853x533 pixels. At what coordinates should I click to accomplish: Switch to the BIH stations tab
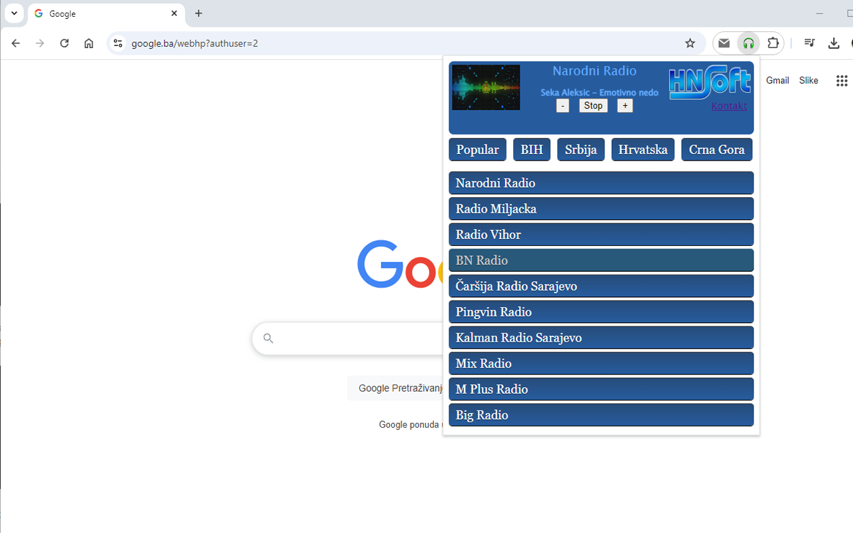click(532, 150)
